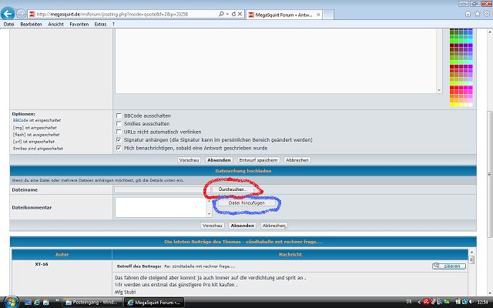Open the Favoriten menu
493x308 pixels.
click(79, 25)
